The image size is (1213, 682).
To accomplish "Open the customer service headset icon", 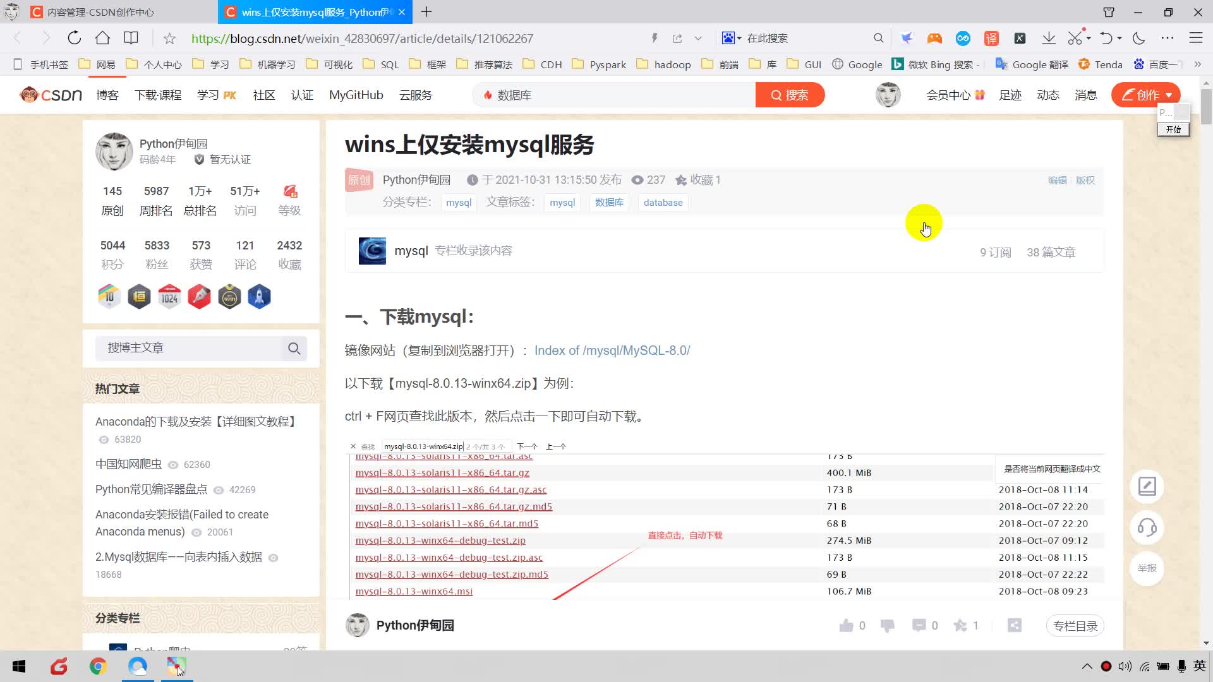I will (x=1147, y=527).
